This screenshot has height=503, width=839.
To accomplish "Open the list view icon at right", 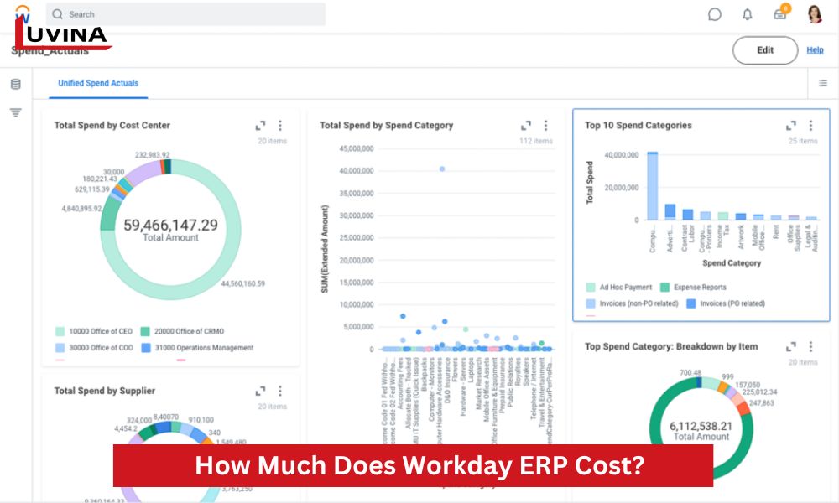I will [822, 83].
